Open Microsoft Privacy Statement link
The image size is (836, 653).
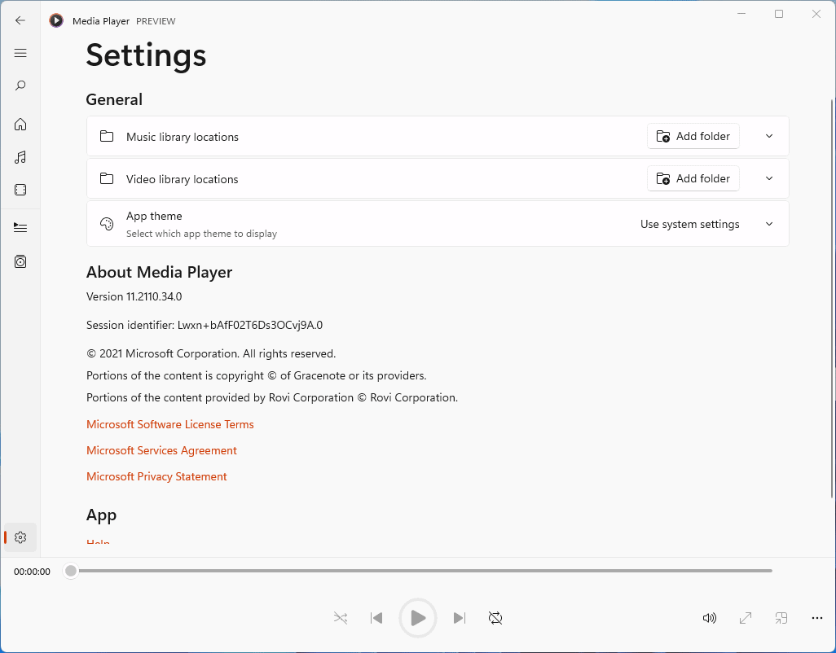(x=156, y=476)
